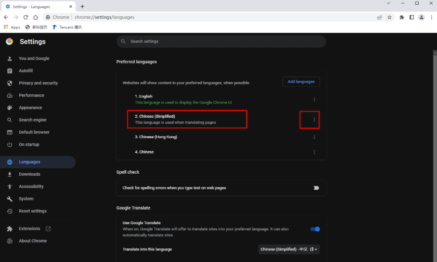Toggle the side panel icon

click(412, 17)
